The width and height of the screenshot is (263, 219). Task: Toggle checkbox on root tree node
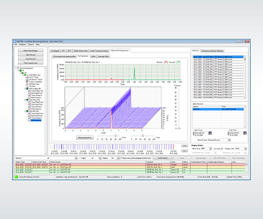pyautogui.click(x=18, y=68)
